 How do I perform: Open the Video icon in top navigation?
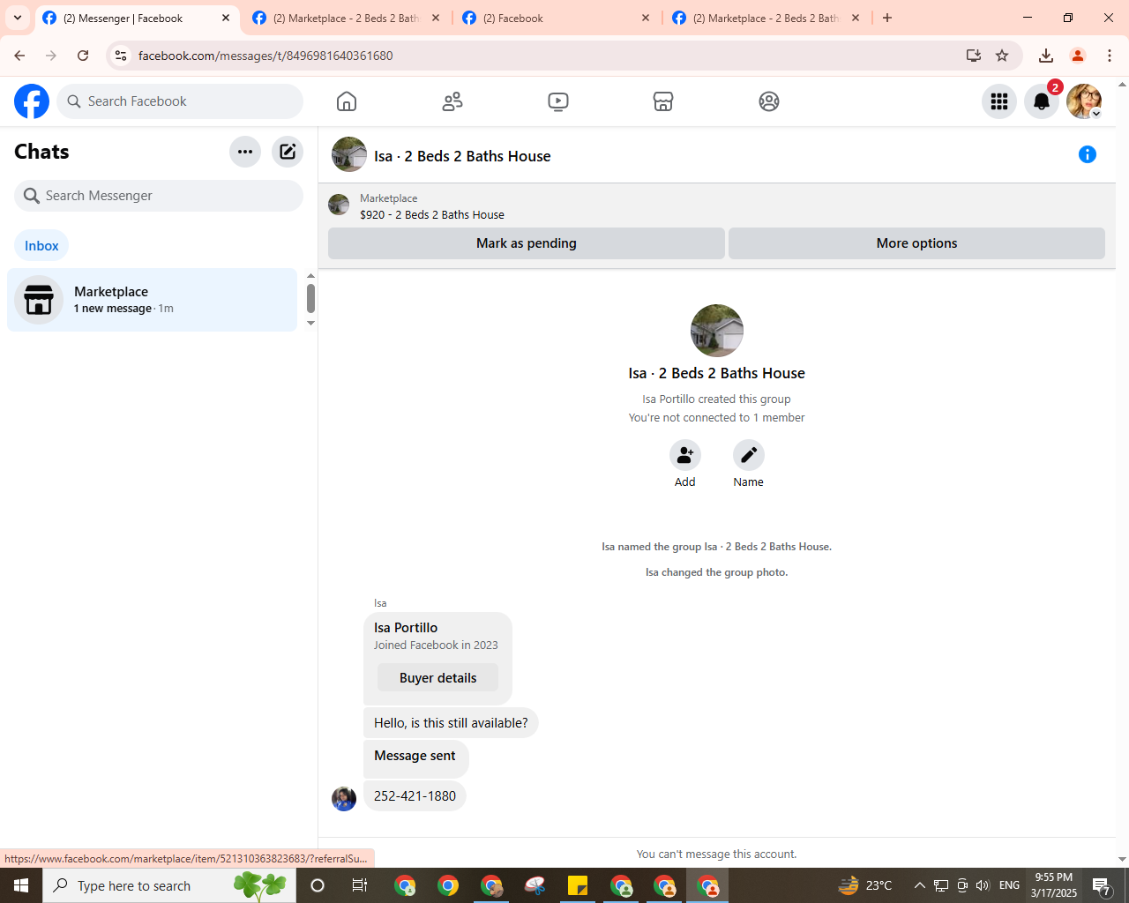coord(558,101)
